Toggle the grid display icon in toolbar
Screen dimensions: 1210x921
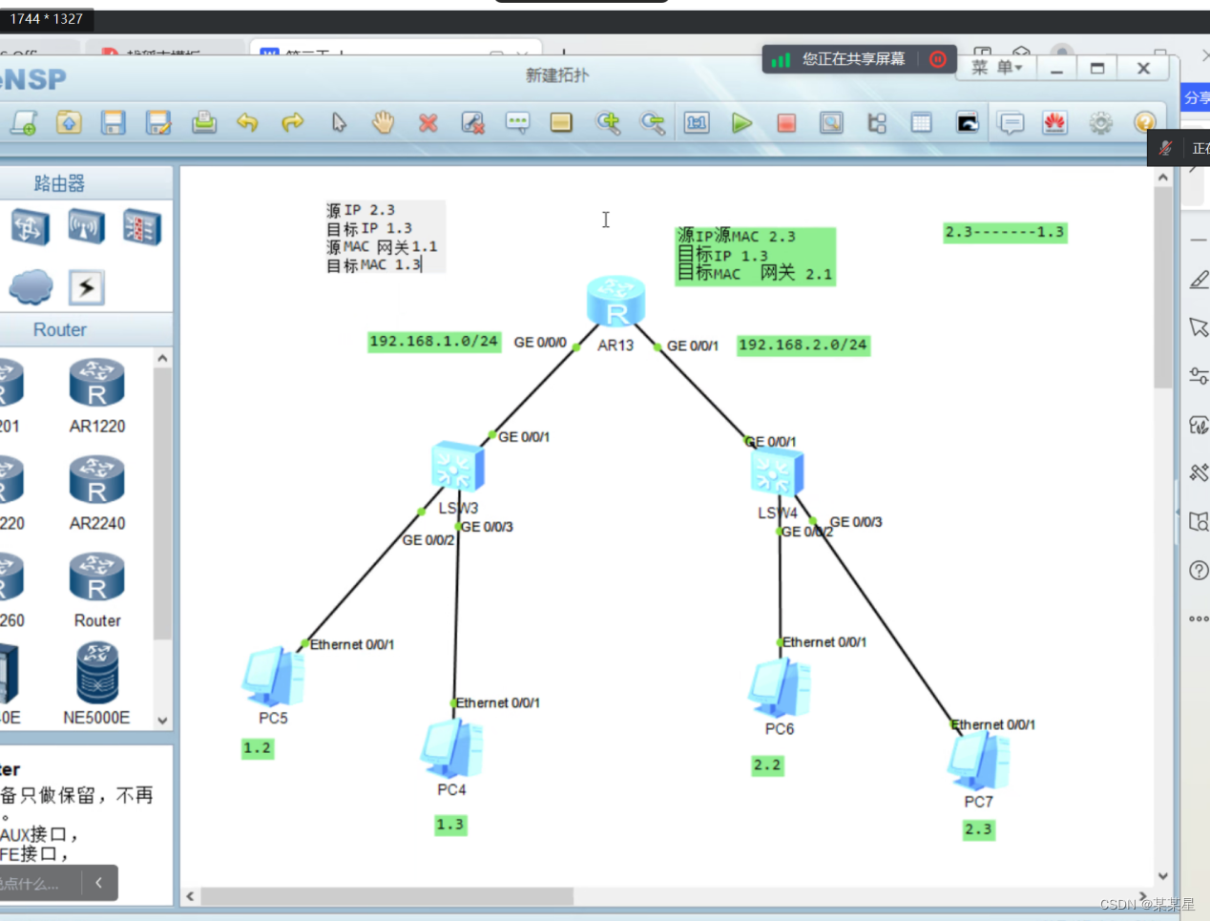922,122
